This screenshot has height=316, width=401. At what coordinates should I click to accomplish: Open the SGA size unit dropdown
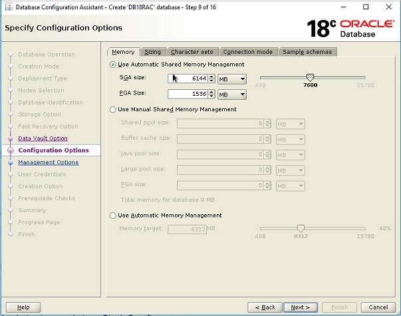[232, 79]
